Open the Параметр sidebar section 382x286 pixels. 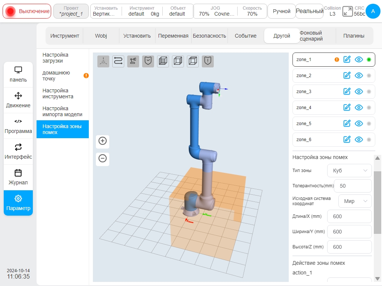(18, 203)
